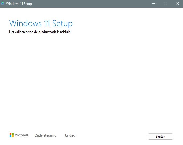Image resolution: width=183 pixels, height=145 pixels.
Task: Click the large Windows 11 Setup heading
Action: click(41, 23)
